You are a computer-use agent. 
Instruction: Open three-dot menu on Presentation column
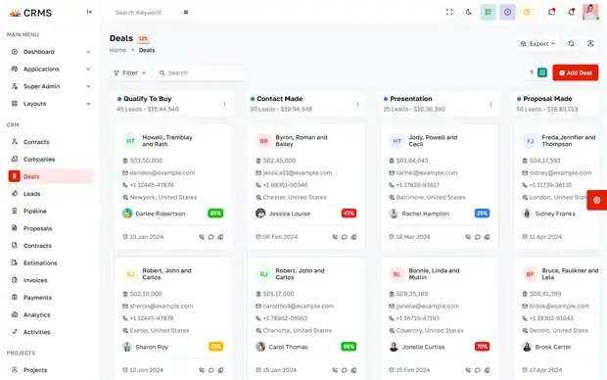tap(490, 105)
